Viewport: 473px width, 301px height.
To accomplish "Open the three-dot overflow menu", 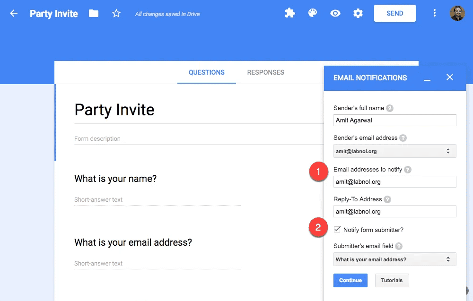I will (435, 13).
